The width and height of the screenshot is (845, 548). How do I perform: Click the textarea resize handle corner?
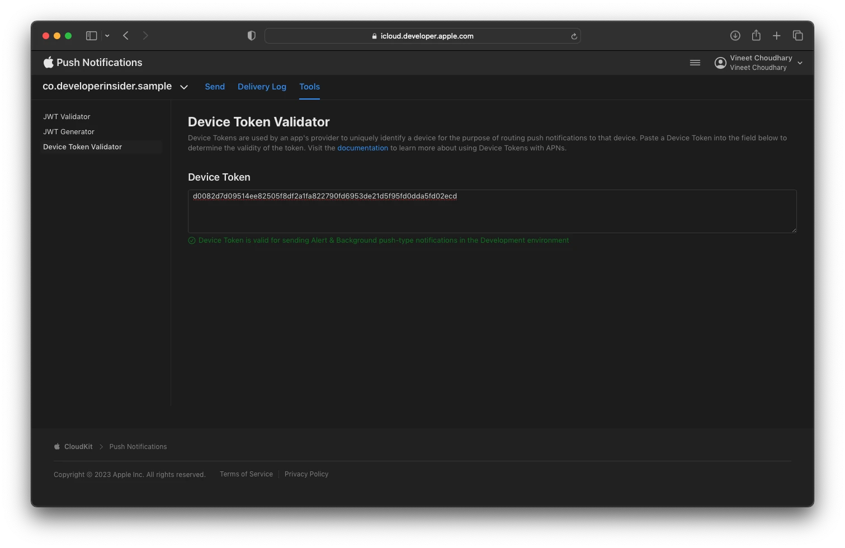coord(794,230)
